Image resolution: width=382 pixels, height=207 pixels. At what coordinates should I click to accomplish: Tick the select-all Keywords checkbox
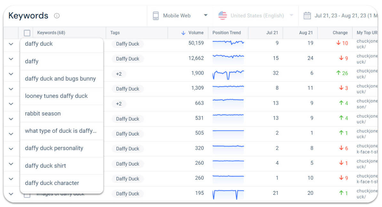(27, 33)
